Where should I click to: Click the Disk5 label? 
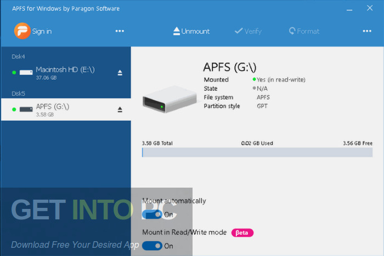tap(18, 94)
